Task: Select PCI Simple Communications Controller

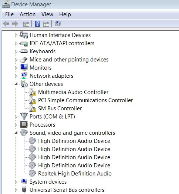Action: coord(85,100)
